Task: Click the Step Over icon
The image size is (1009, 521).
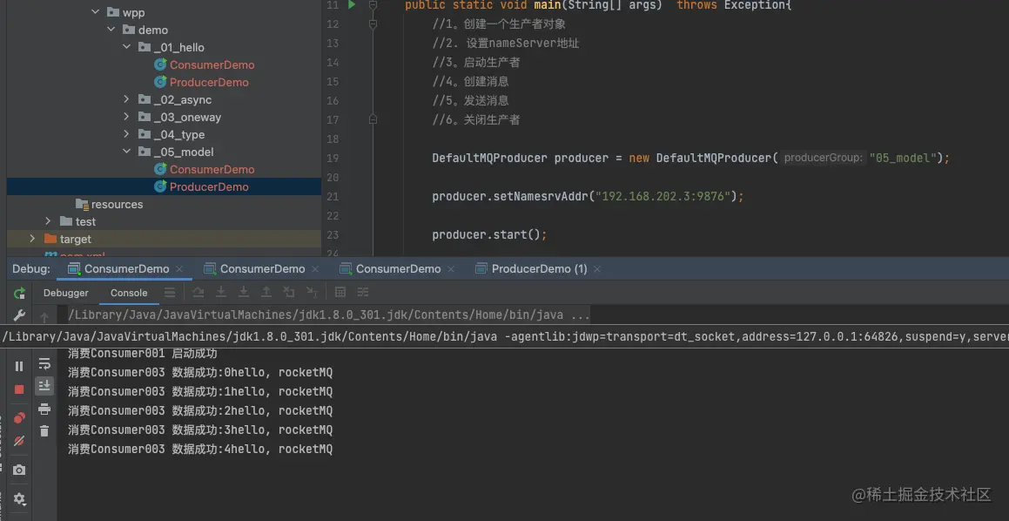Action: click(x=198, y=293)
